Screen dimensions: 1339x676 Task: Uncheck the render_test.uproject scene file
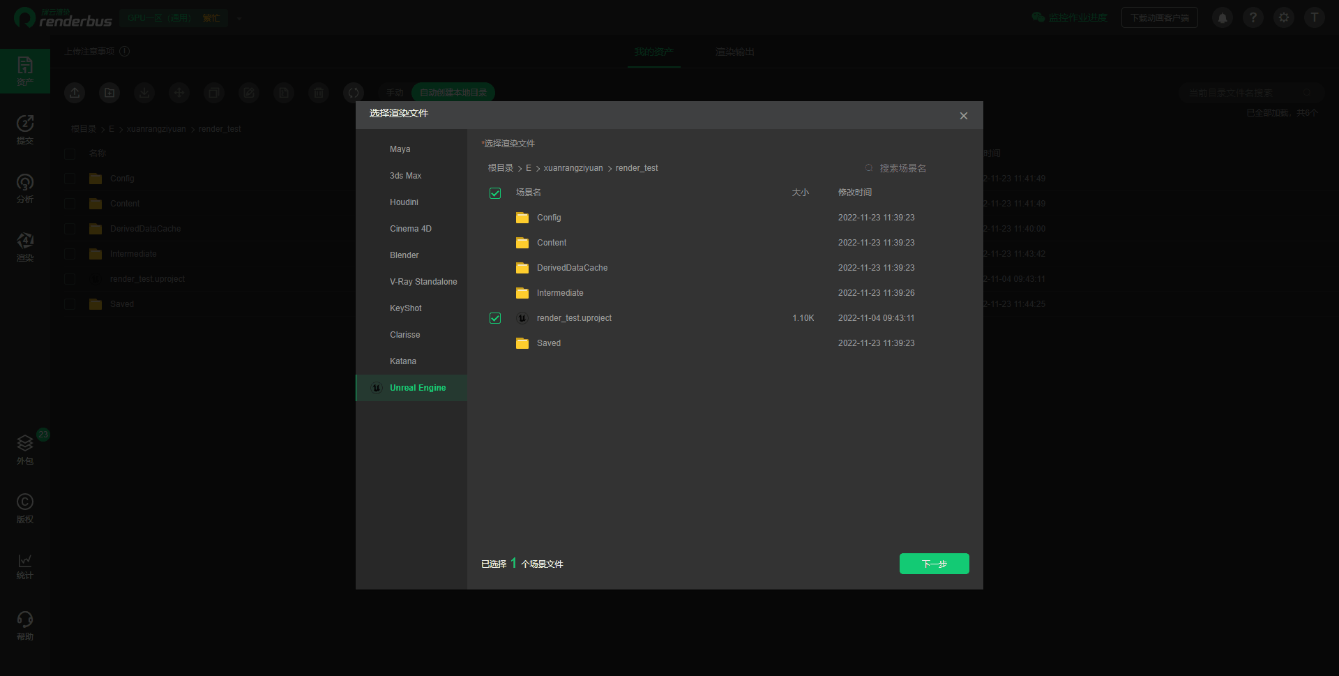click(495, 317)
